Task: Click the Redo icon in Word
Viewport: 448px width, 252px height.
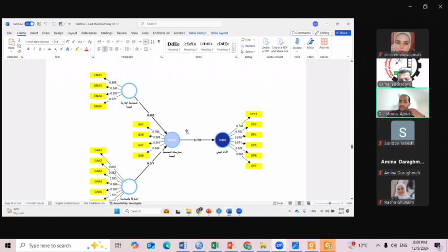Action: click(54, 24)
